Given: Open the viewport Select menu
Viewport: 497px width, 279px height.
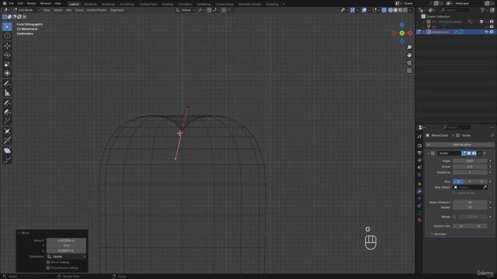Looking at the screenshot, I should [x=57, y=10].
